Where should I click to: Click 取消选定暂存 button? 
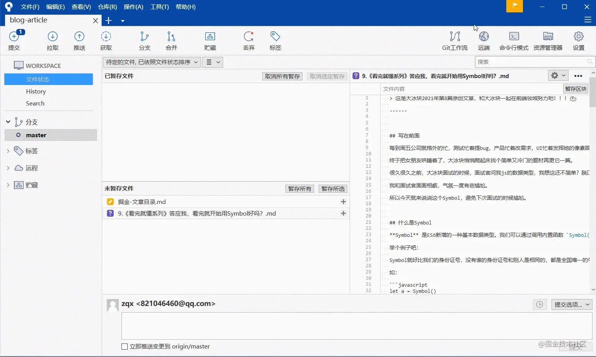point(327,76)
